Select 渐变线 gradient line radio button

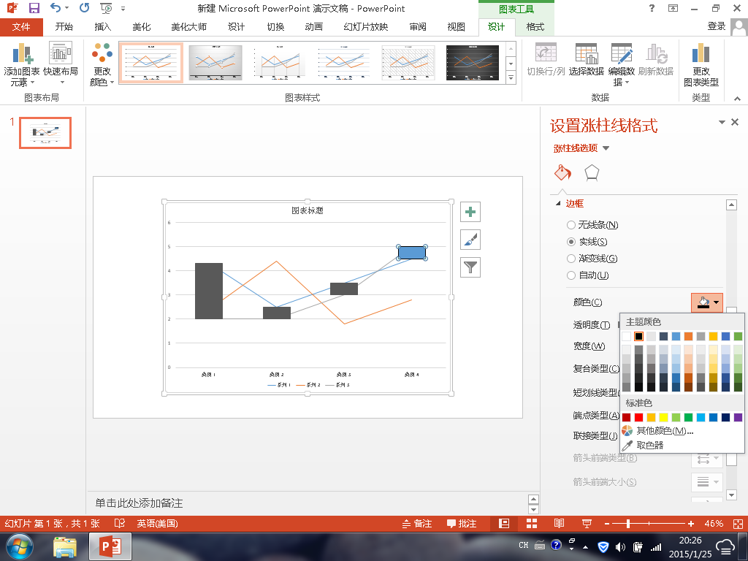coord(571,259)
